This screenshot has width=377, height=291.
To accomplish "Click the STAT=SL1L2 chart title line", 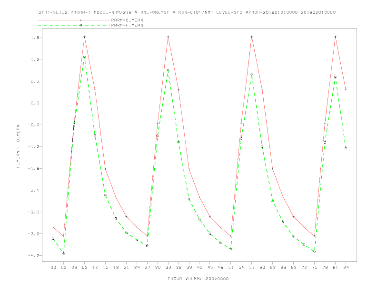I will (187, 12).
